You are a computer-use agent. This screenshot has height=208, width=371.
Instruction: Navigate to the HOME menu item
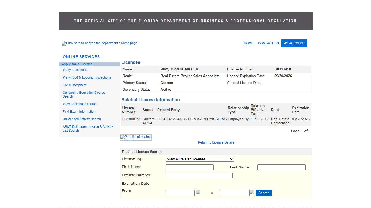[248, 43]
